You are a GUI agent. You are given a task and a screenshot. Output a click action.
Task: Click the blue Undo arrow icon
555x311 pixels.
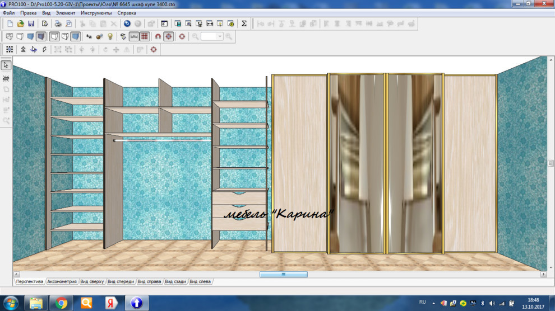pyautogui.click(x=127, y=23)
